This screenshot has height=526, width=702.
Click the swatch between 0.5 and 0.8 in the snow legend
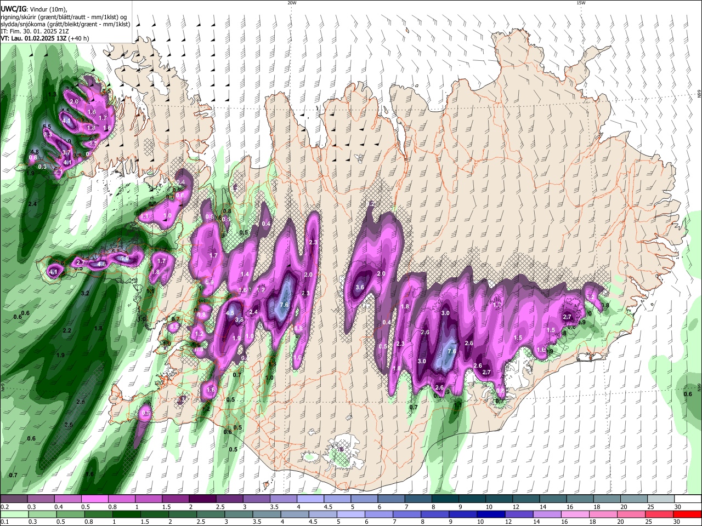[x=94, y=499]
